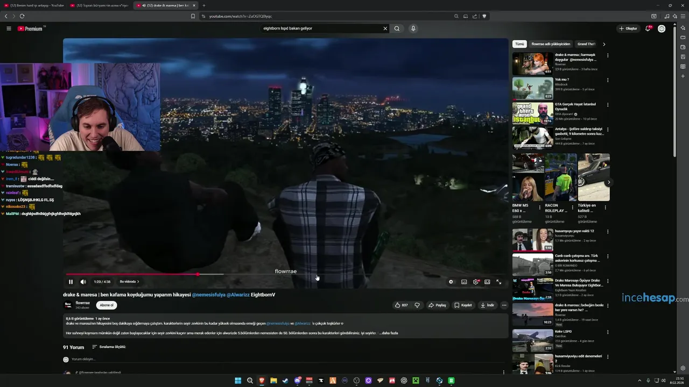689x387 pixels.
Task: Open the account avatar menu
Action: (662, 28)
